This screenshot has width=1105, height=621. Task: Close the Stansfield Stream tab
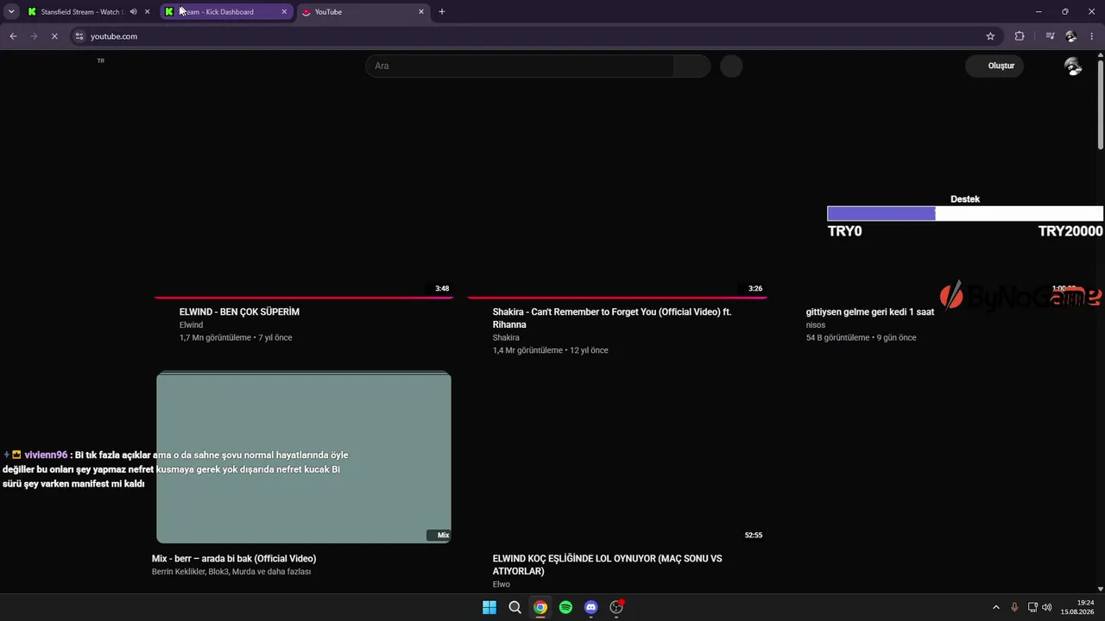[x=148, y=12]
